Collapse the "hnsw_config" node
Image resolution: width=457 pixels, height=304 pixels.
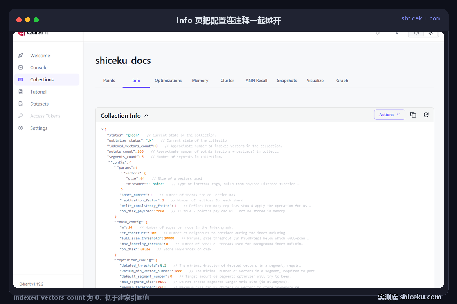(x=115, y=221)
